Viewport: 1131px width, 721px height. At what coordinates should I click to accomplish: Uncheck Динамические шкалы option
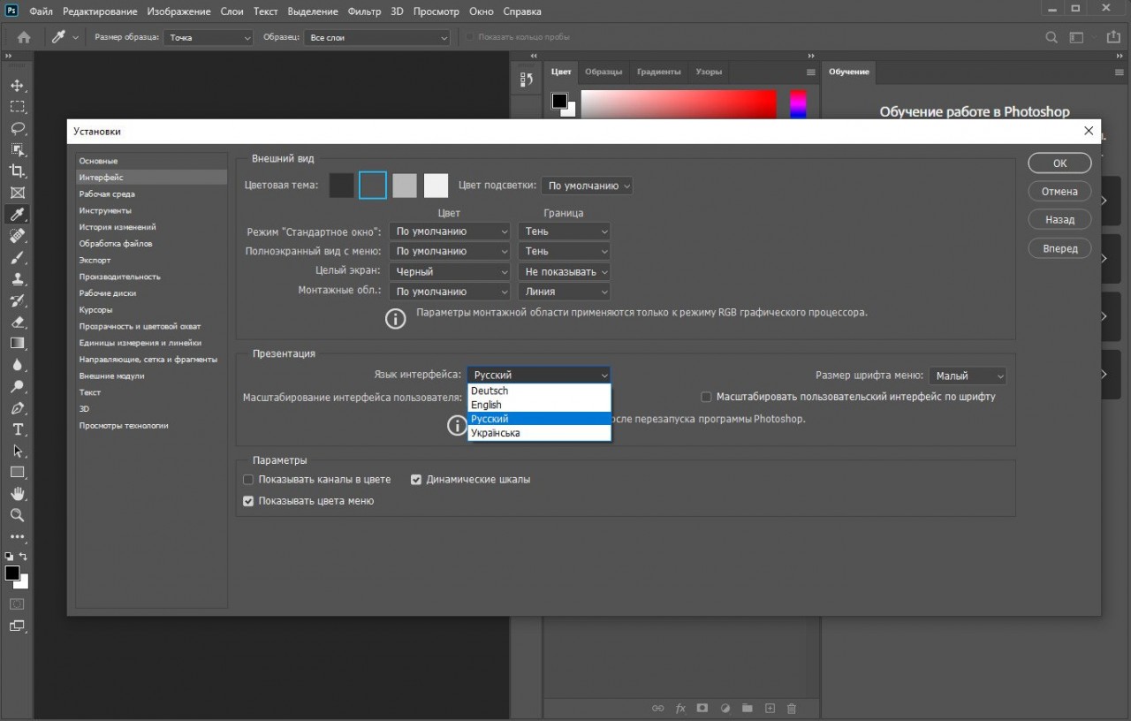[x=416, y=479]
